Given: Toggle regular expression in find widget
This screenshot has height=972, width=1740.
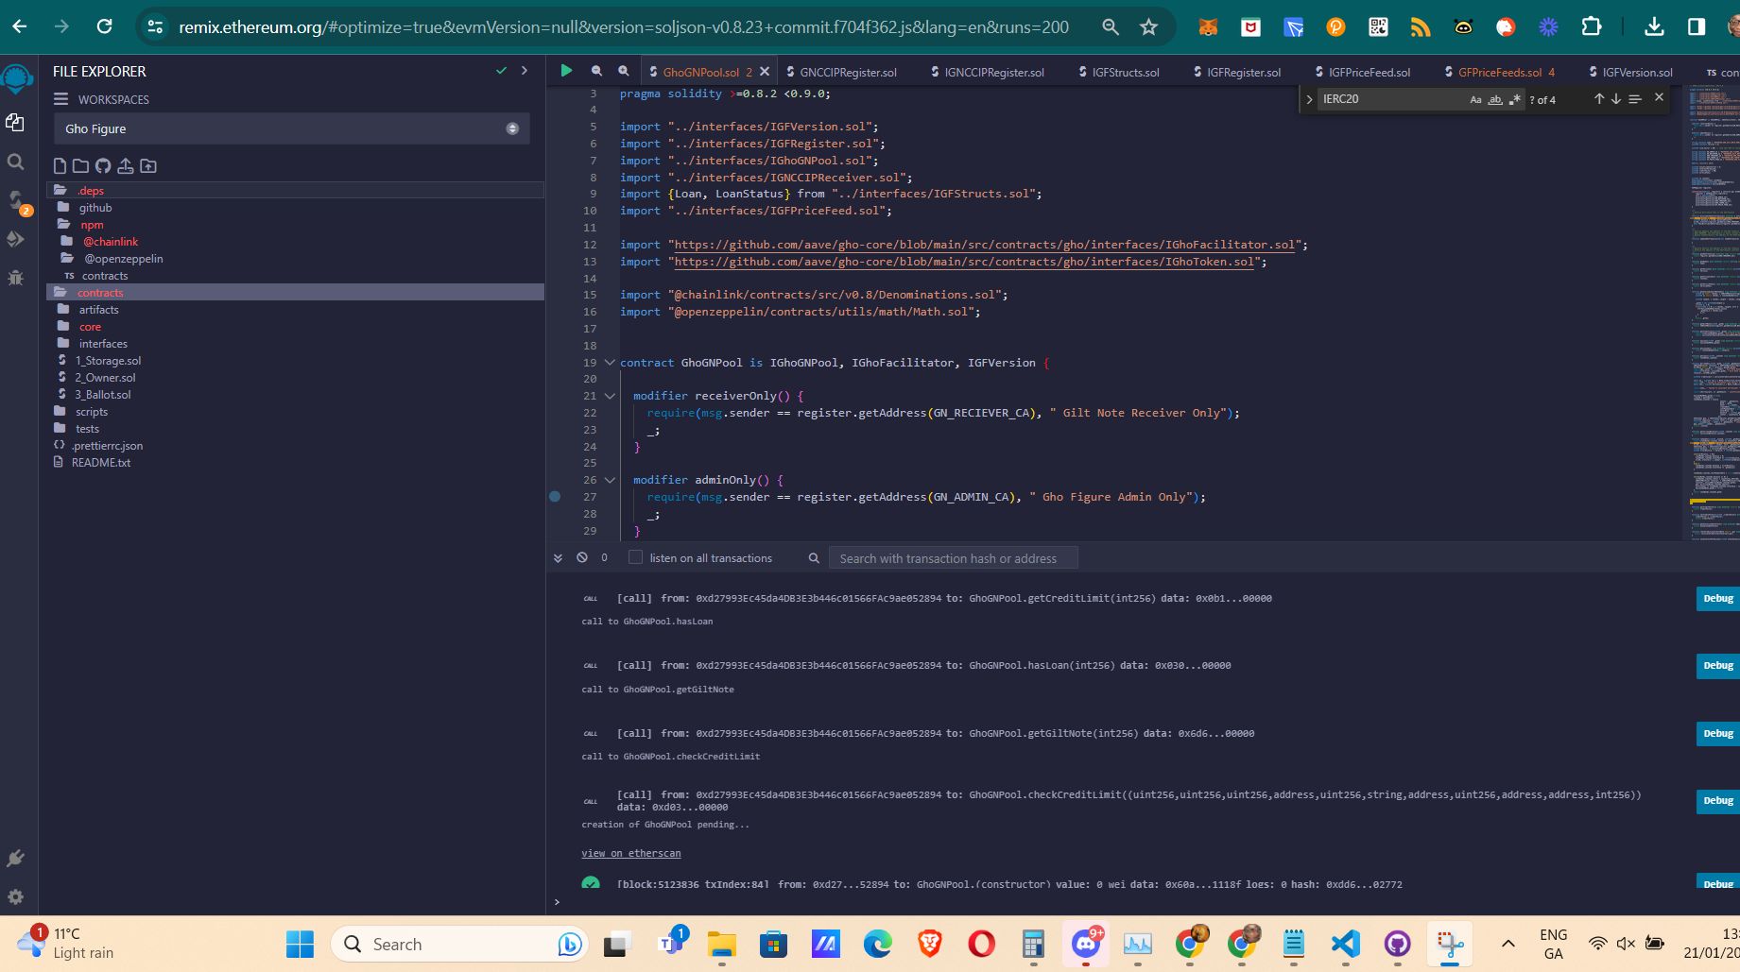Looking at the screenshot, I should coord(1515,99).
